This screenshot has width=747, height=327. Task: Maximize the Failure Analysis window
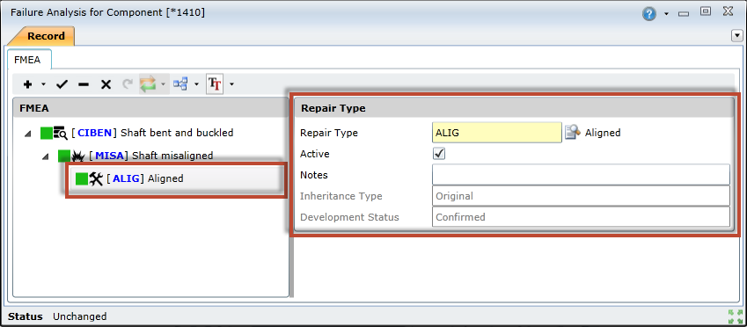pyautogui.click(x=706, y=11)
